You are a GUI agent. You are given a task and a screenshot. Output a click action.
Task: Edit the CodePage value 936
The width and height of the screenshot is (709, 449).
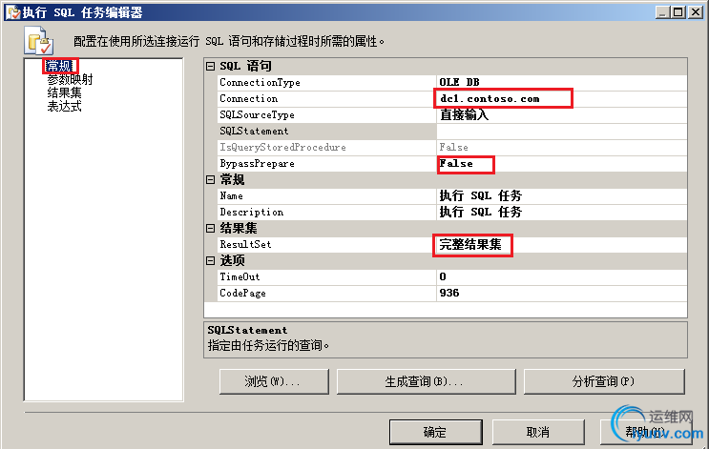(561, 294)
